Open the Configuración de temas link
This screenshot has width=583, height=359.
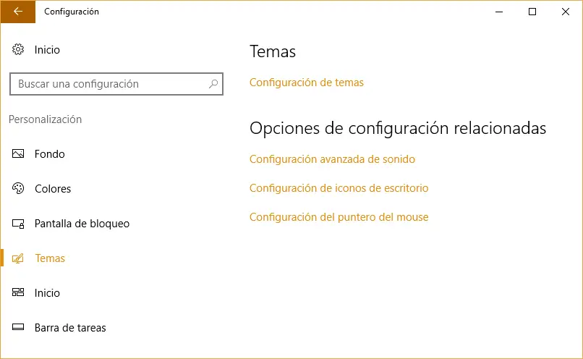[x=307, y=83]
